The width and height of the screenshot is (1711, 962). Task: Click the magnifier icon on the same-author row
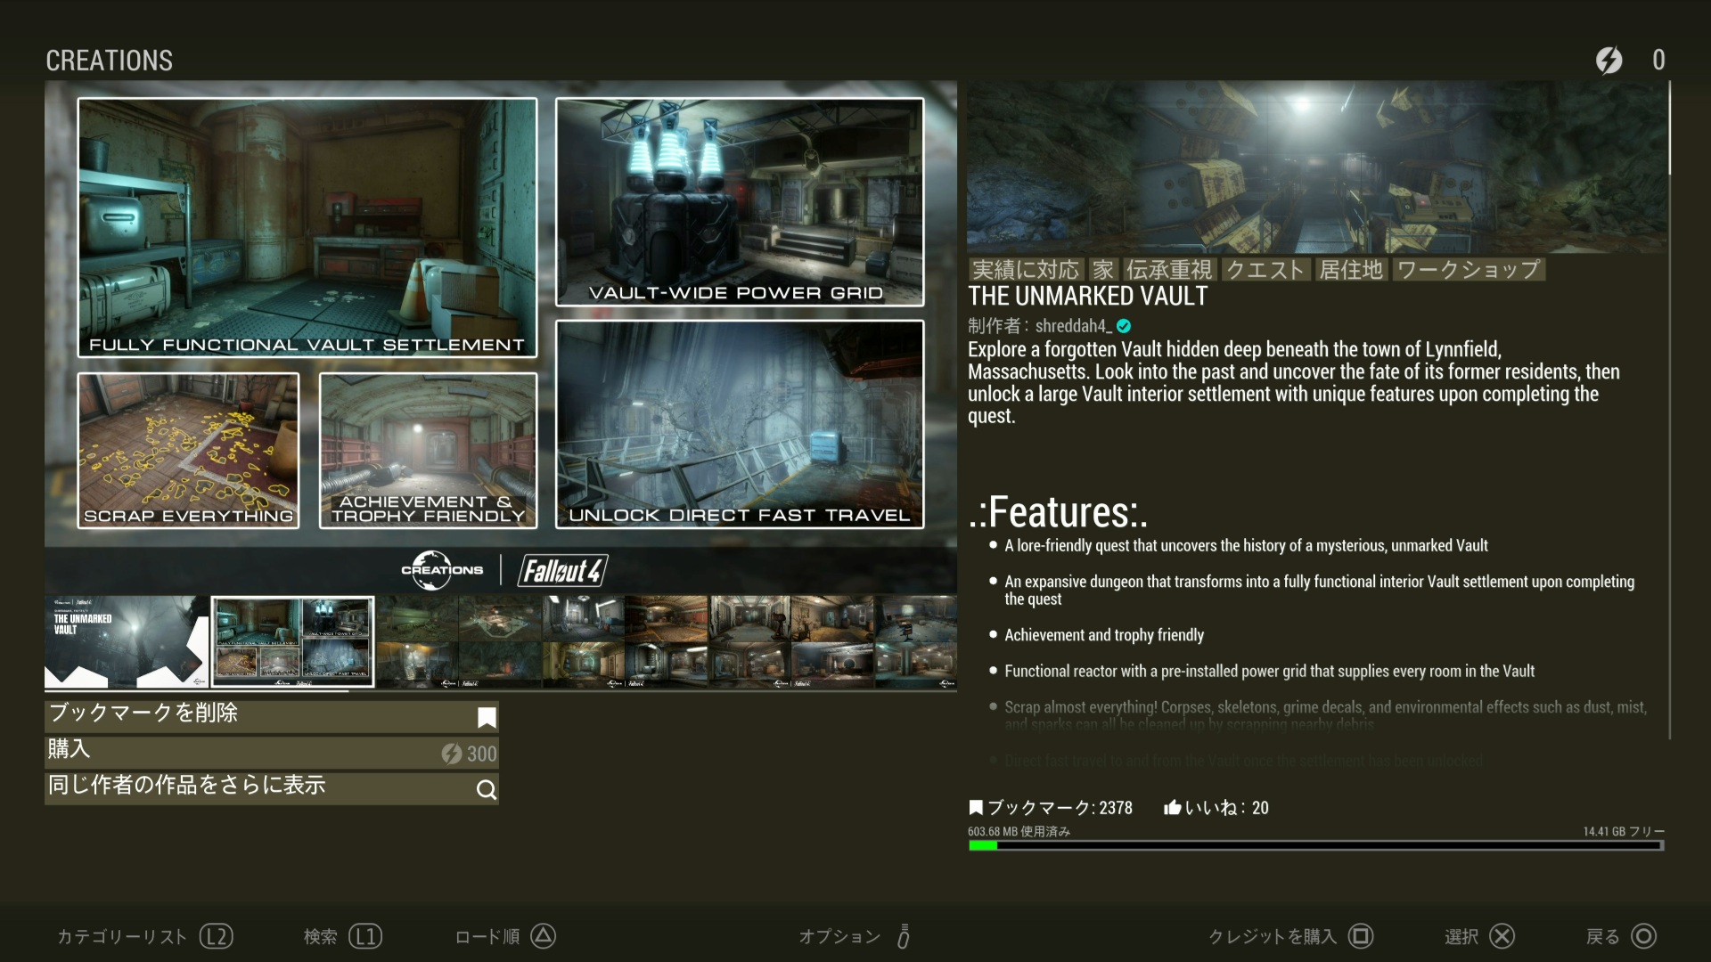487,789
